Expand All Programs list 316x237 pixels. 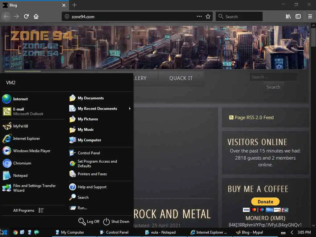point(28,210)
